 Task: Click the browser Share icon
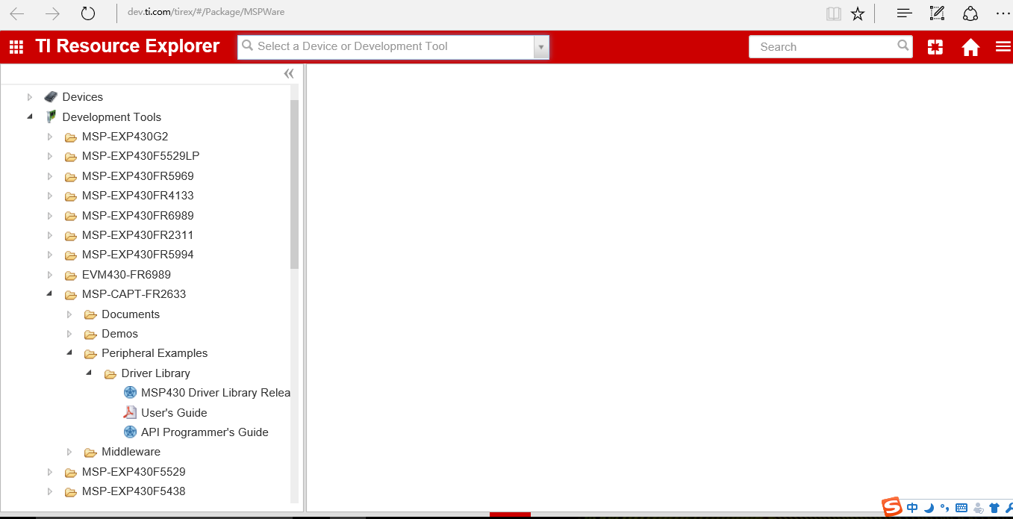point(970,13)
